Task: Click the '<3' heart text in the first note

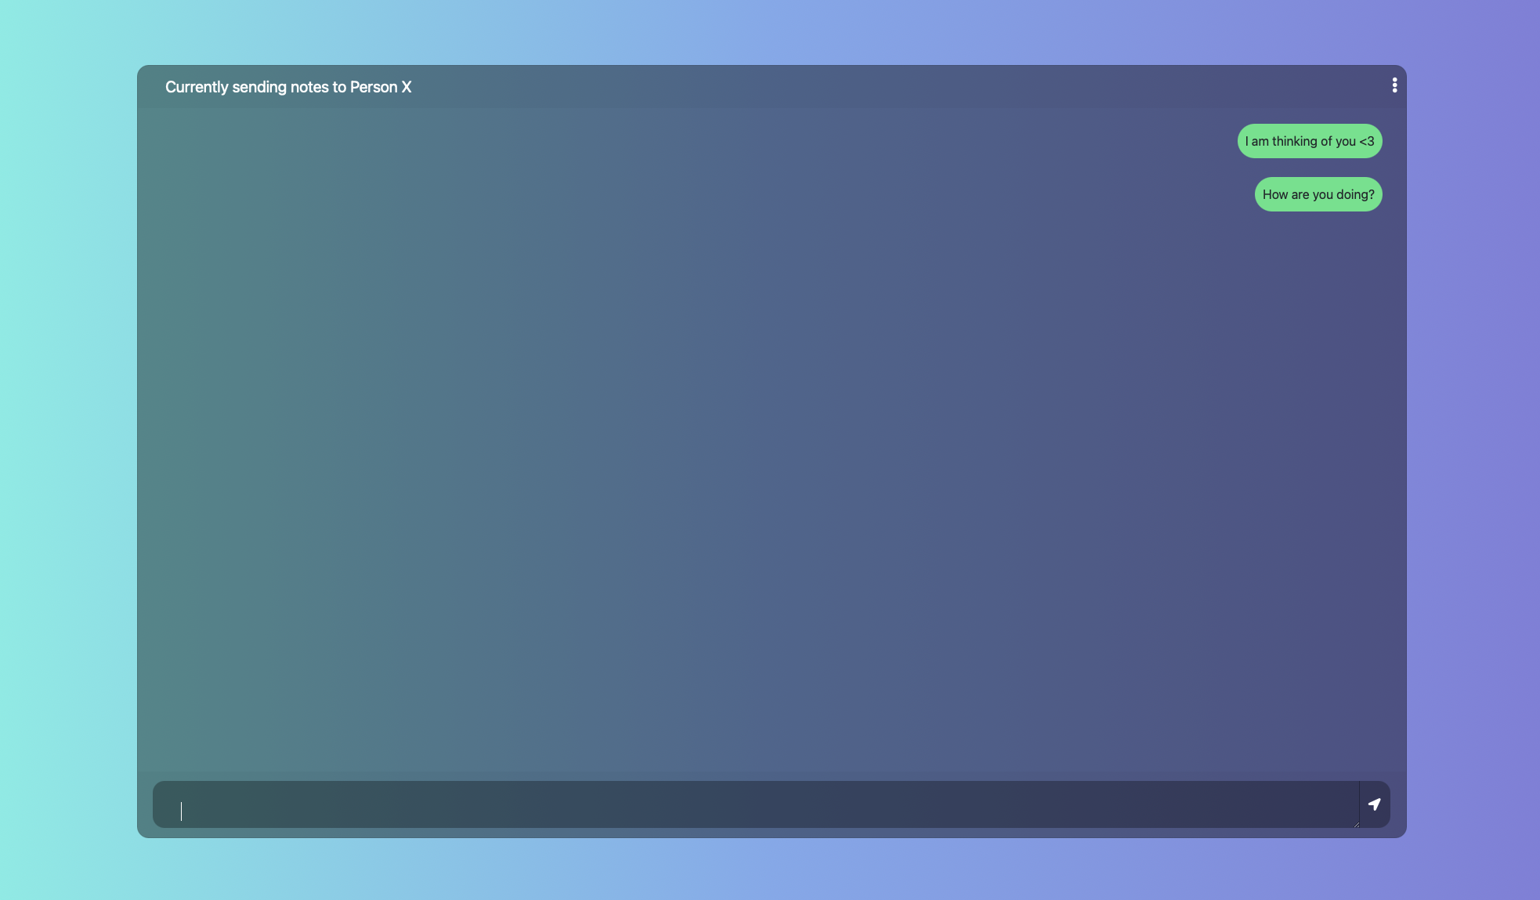Action: tap(1366, 141)
